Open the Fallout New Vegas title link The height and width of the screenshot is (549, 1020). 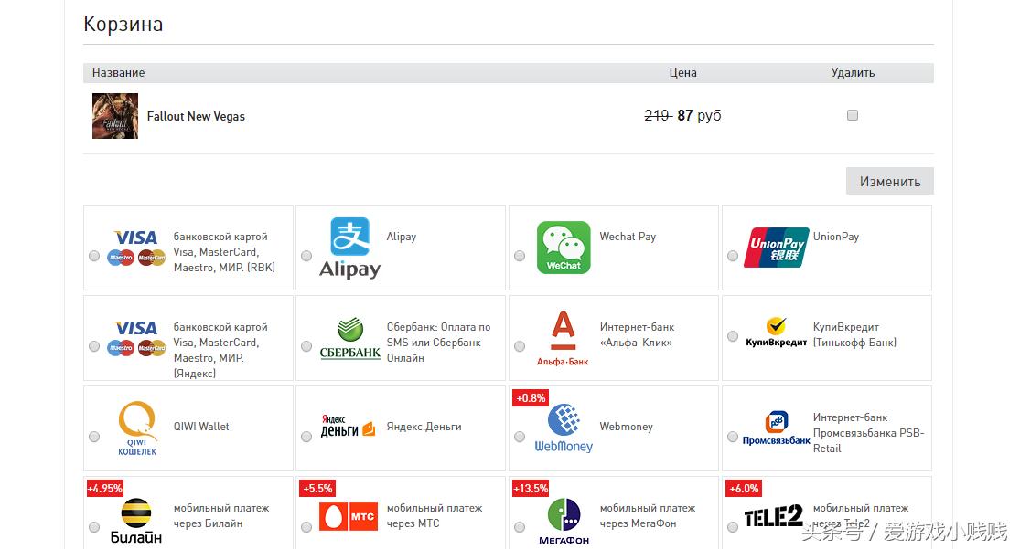coord(196,117)
